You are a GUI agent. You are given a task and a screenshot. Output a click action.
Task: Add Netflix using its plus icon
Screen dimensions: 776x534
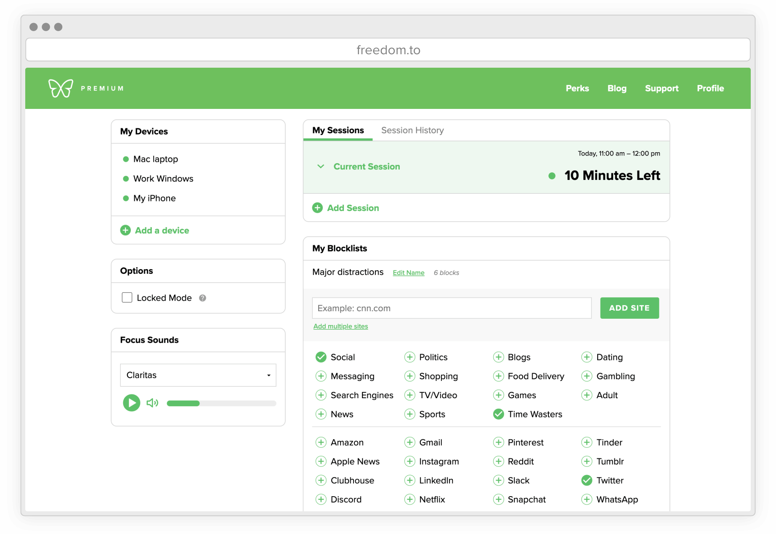409,499
